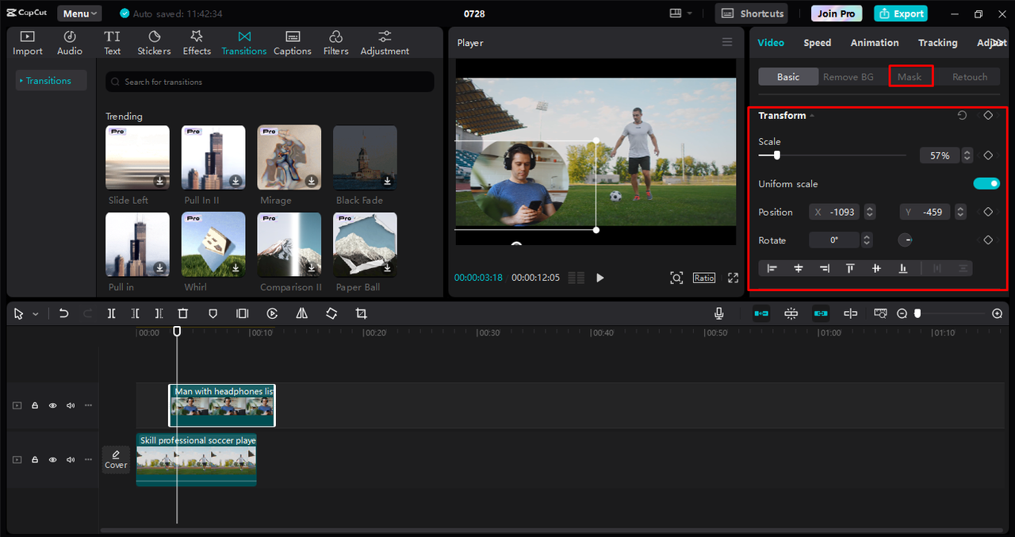The height and width of the screenshot is (537, 1015).
Task: Switch to the Animation tab
Action: 875,43
